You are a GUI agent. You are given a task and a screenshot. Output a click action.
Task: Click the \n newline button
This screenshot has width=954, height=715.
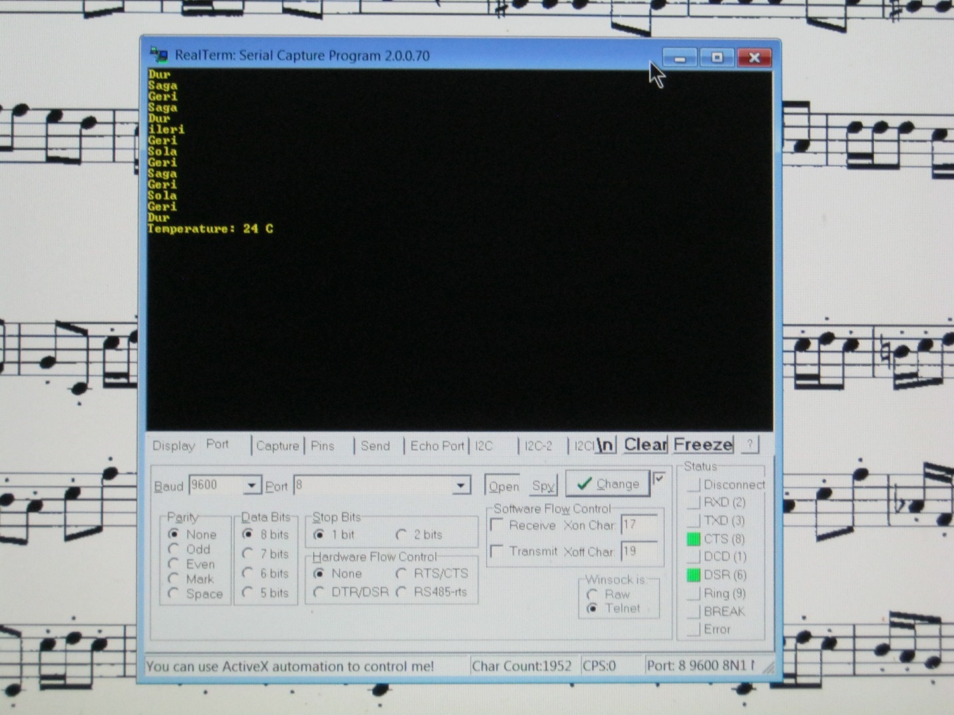pos(606,445)
